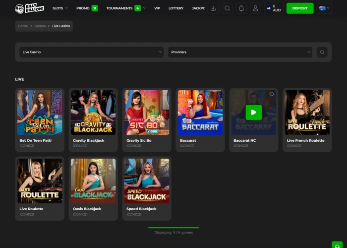347x248 pixels.
Task: Expand the Tournaments menu
Action: (x=126, y=8)
